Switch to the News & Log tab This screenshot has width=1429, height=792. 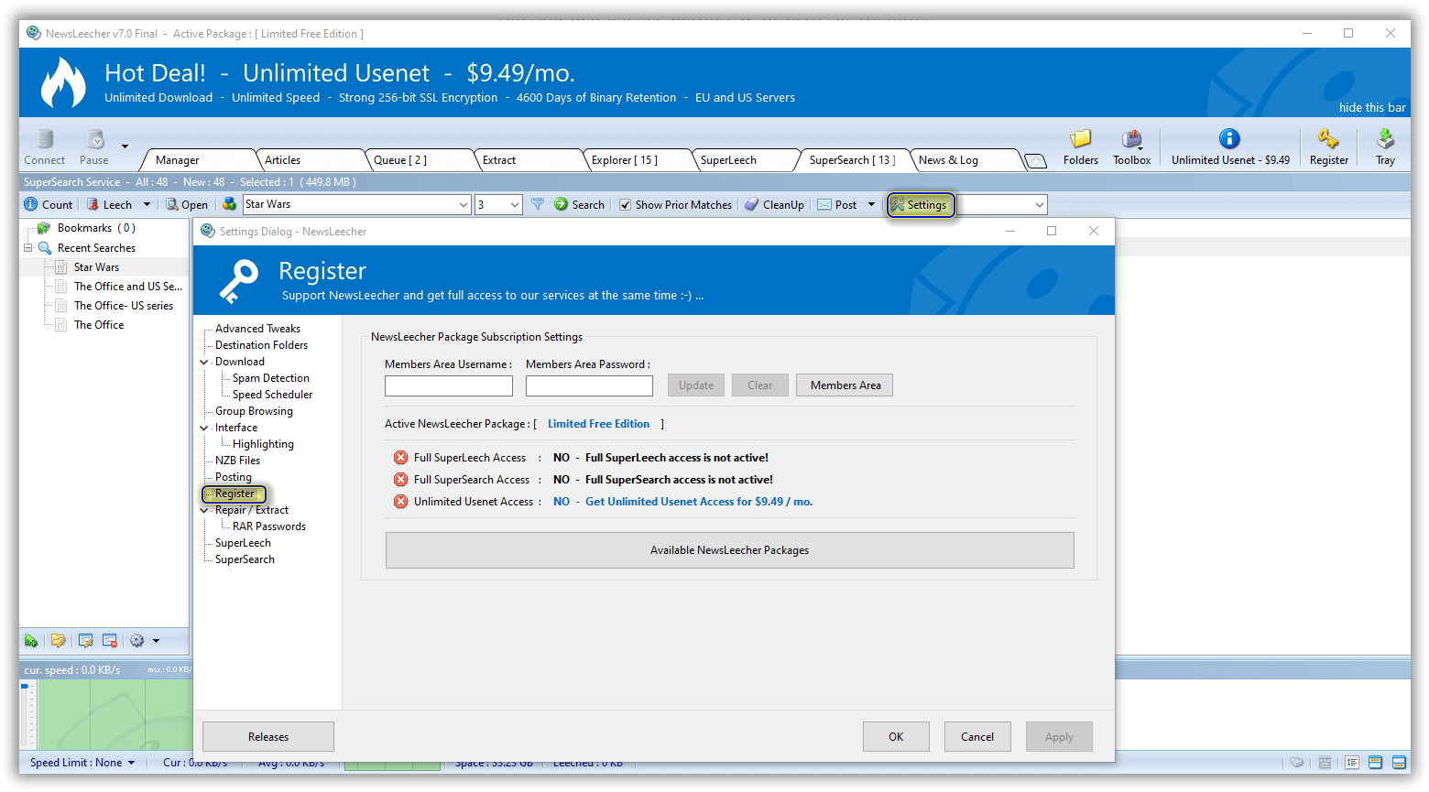pyautogui.click(x=965, y=160)
